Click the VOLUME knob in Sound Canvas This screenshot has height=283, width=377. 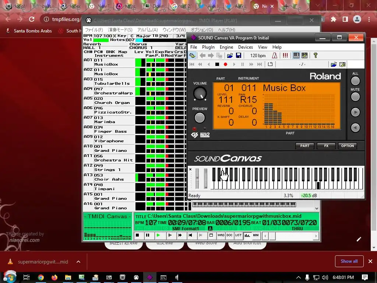pyautogui.click(x=200, y=93)
